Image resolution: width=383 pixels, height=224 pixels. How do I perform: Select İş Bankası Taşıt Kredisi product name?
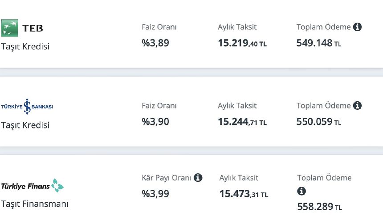pyautogui.click(x=25, y=125)
